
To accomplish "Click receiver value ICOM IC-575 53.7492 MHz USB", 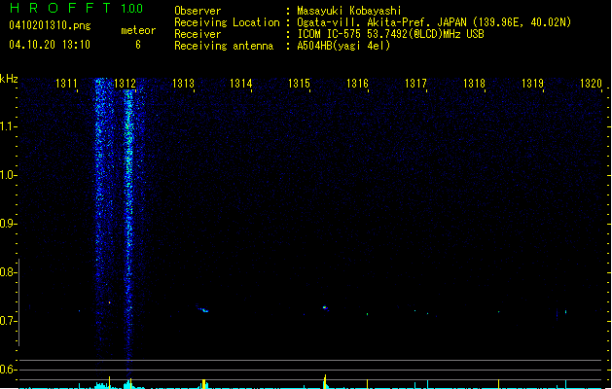I will pyautogui.click(x=390, y=34).
